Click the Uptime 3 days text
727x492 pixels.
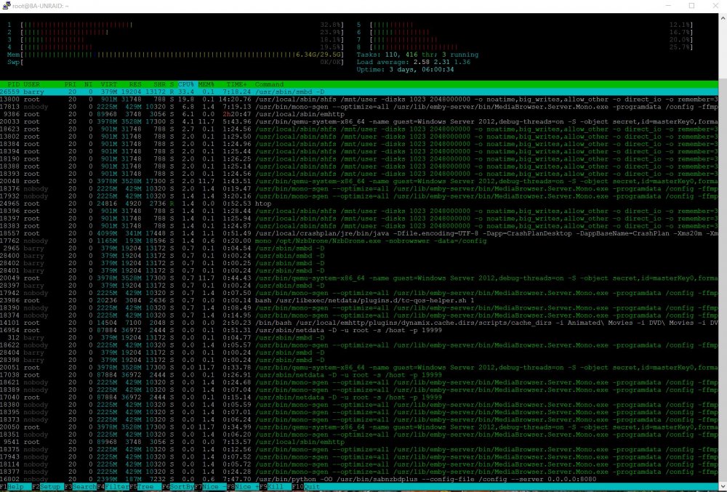[x=405, y=70]
